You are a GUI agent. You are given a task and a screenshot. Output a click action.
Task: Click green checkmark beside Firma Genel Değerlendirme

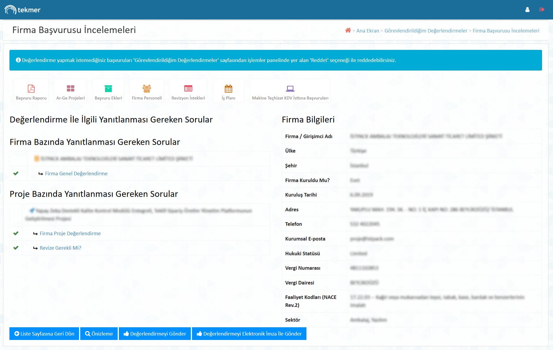click(16, 174)
